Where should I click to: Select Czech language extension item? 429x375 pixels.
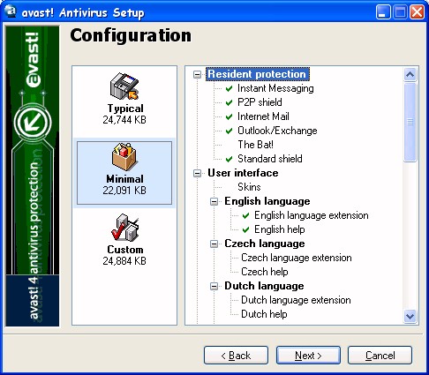pyautogui.click(x=297, y=258)
